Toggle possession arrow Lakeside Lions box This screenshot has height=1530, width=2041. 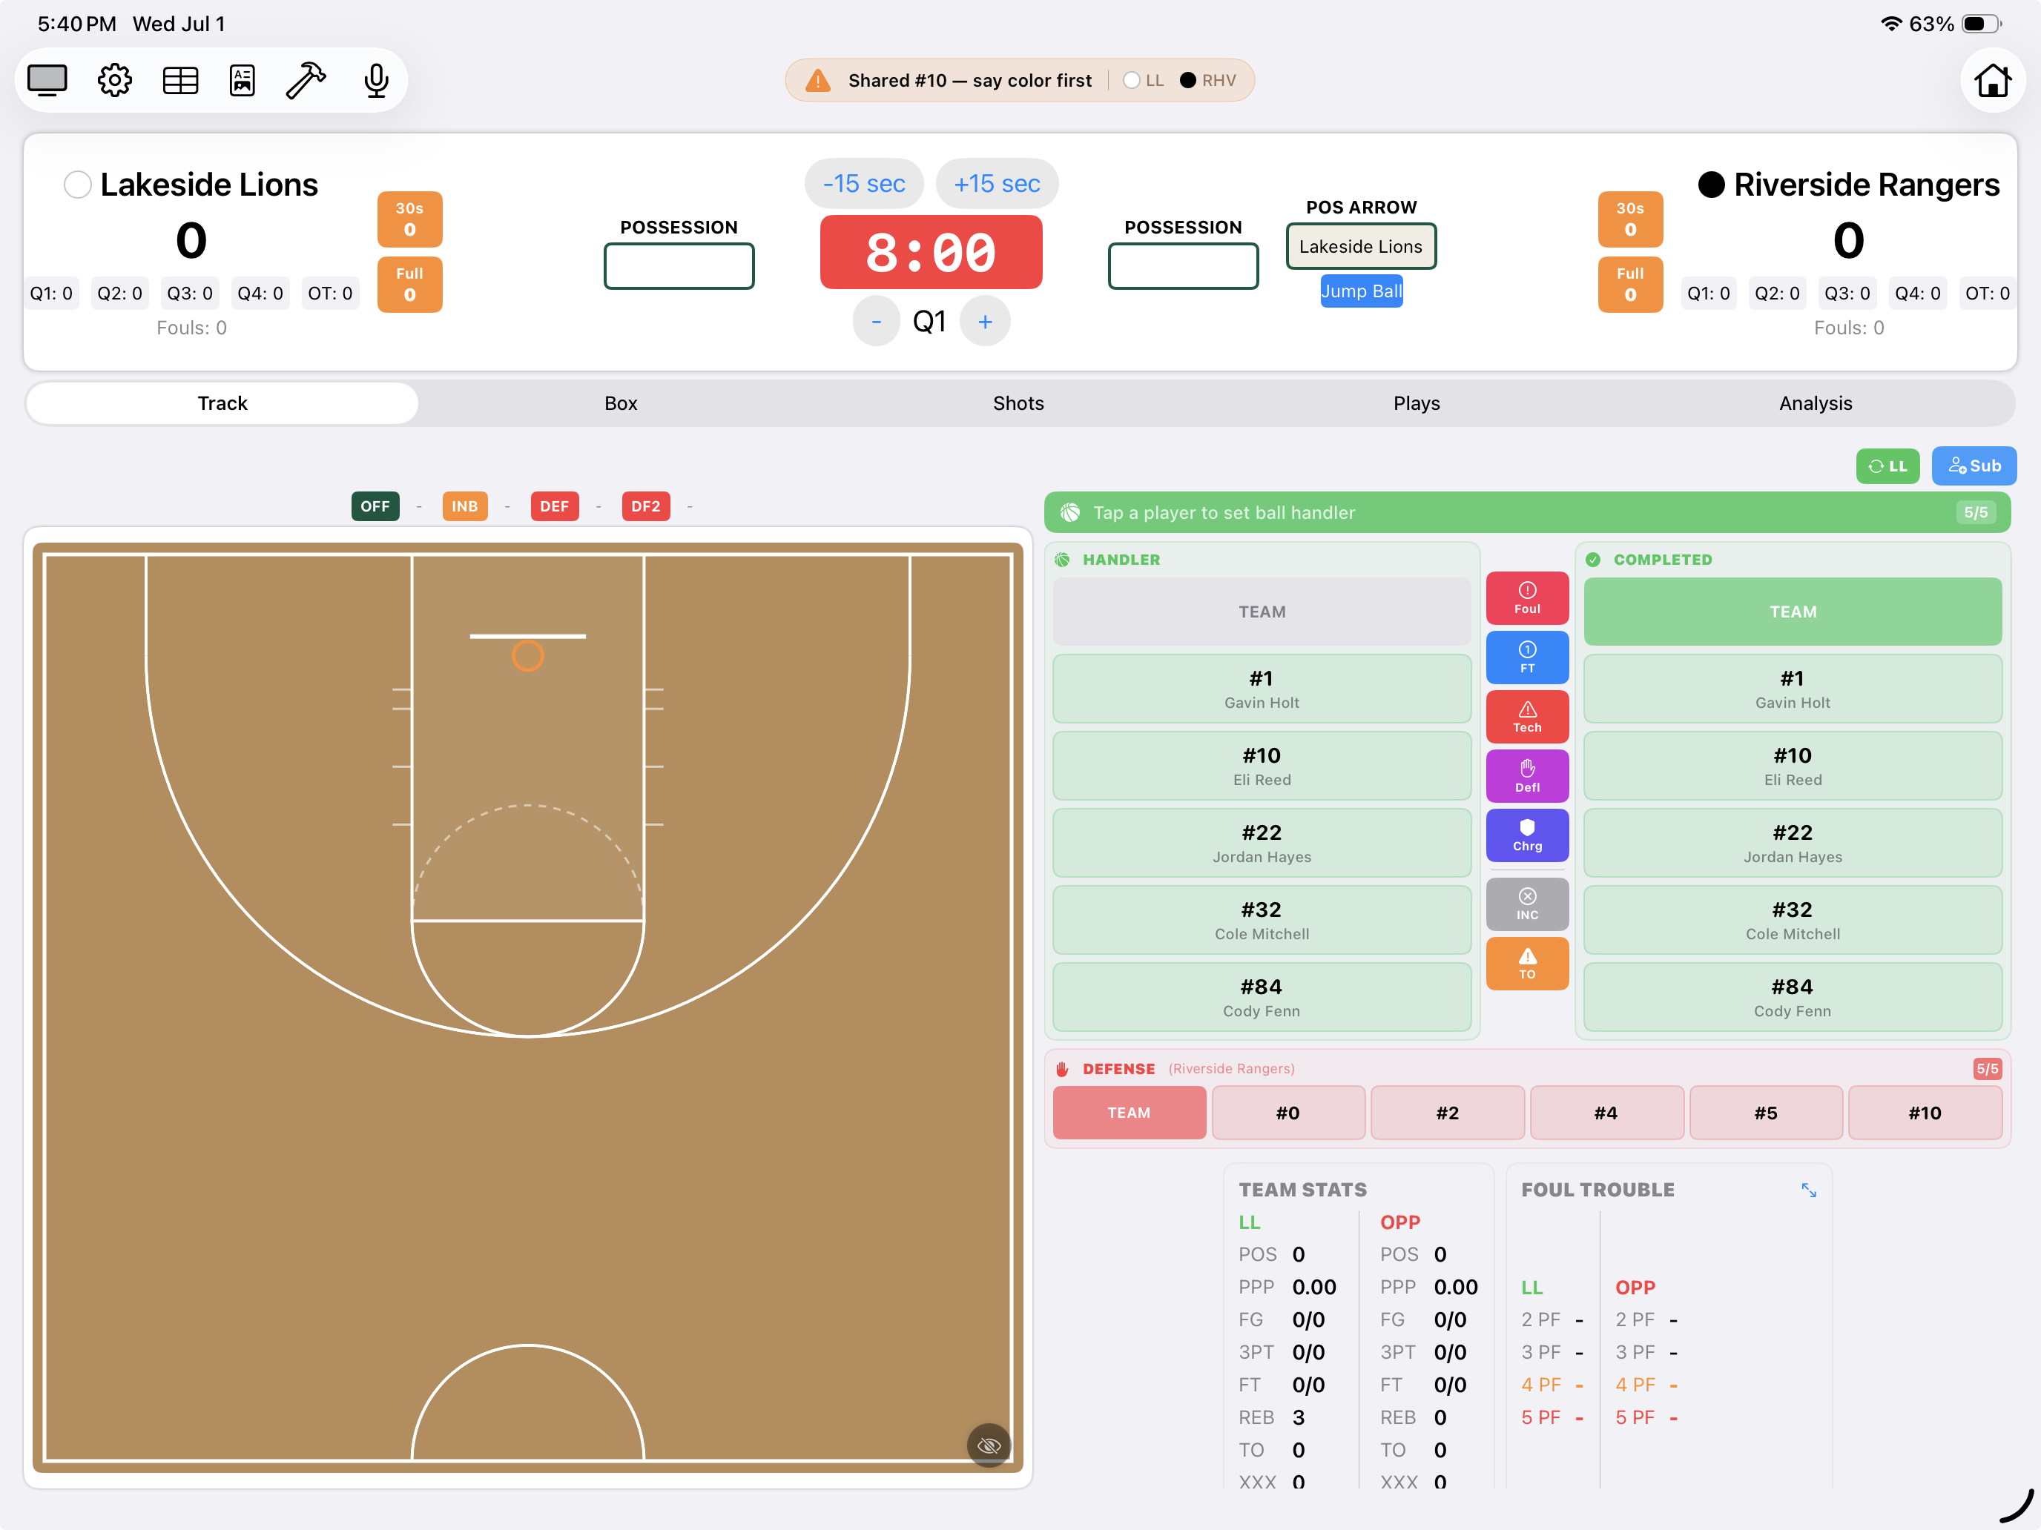1361,246
